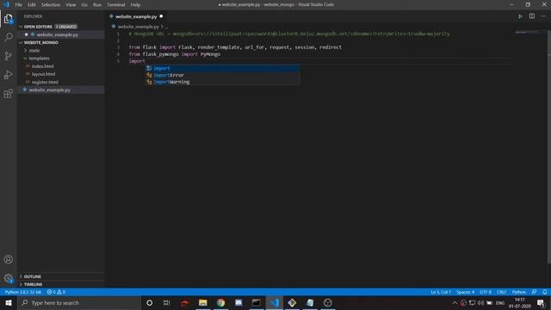Screen dimensions: 551x310
Task: Click the Ln, Col cursor position indicator
Action: (x=441, y=292)
